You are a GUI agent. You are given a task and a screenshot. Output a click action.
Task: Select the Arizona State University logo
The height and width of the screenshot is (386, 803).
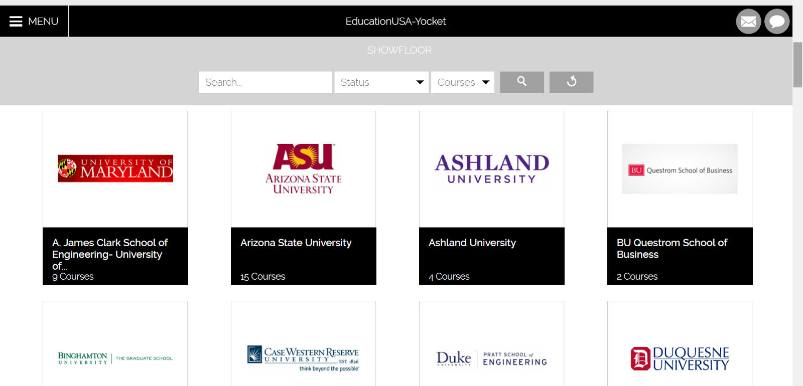click(303, 169)
